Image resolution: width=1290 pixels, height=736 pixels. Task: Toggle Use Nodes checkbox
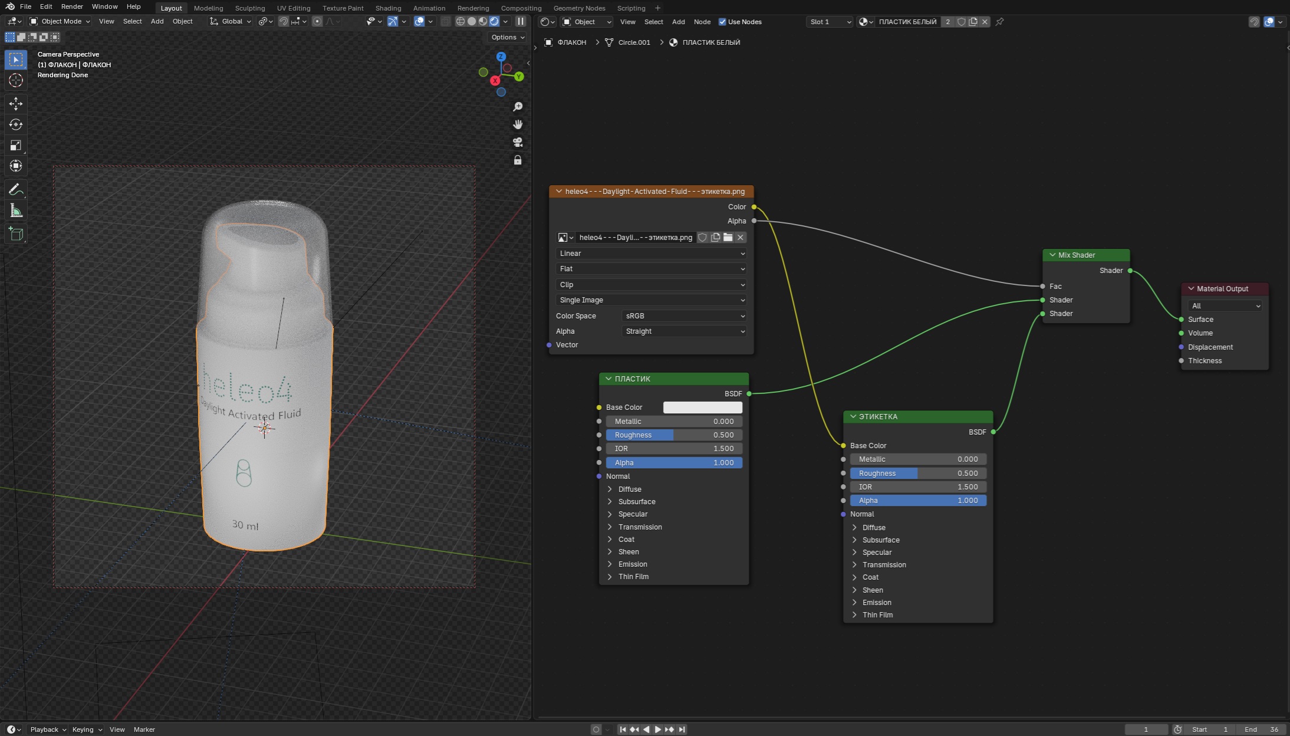(722, 22)
